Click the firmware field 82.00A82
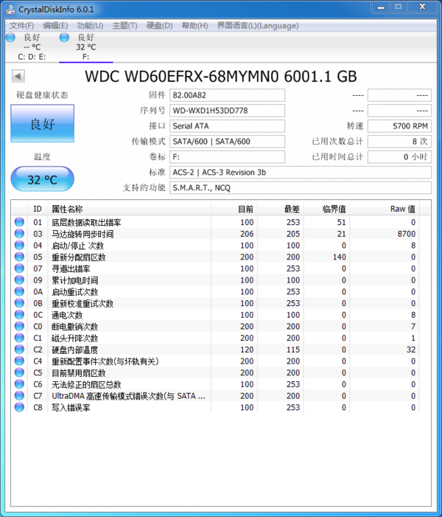Image resolution: width=442 pixels, height=517 pixels. 227,95
